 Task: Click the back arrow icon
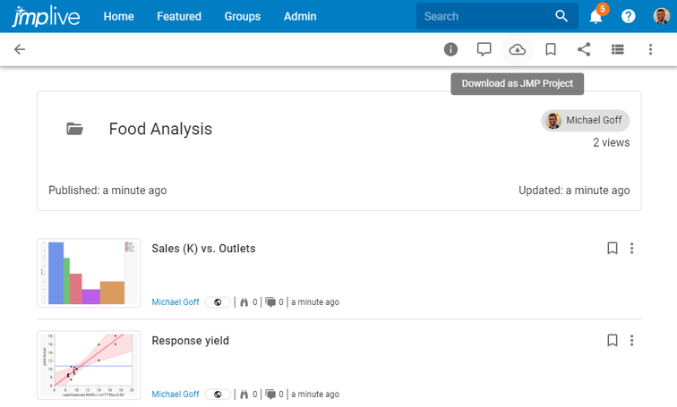(x=20, y=49)
